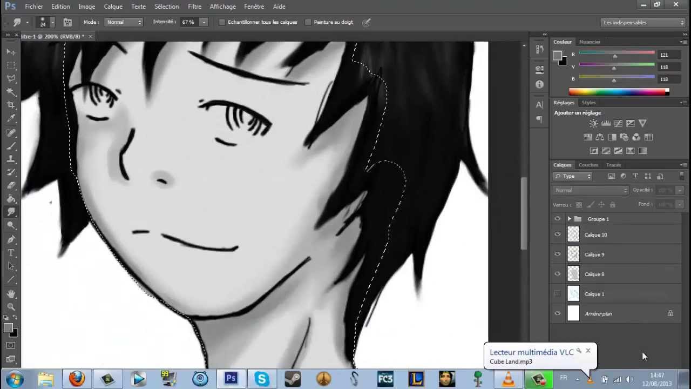Screen dimensions: 691x389
Task: Lock layer position icon
Action: click(x=601, y=205)
